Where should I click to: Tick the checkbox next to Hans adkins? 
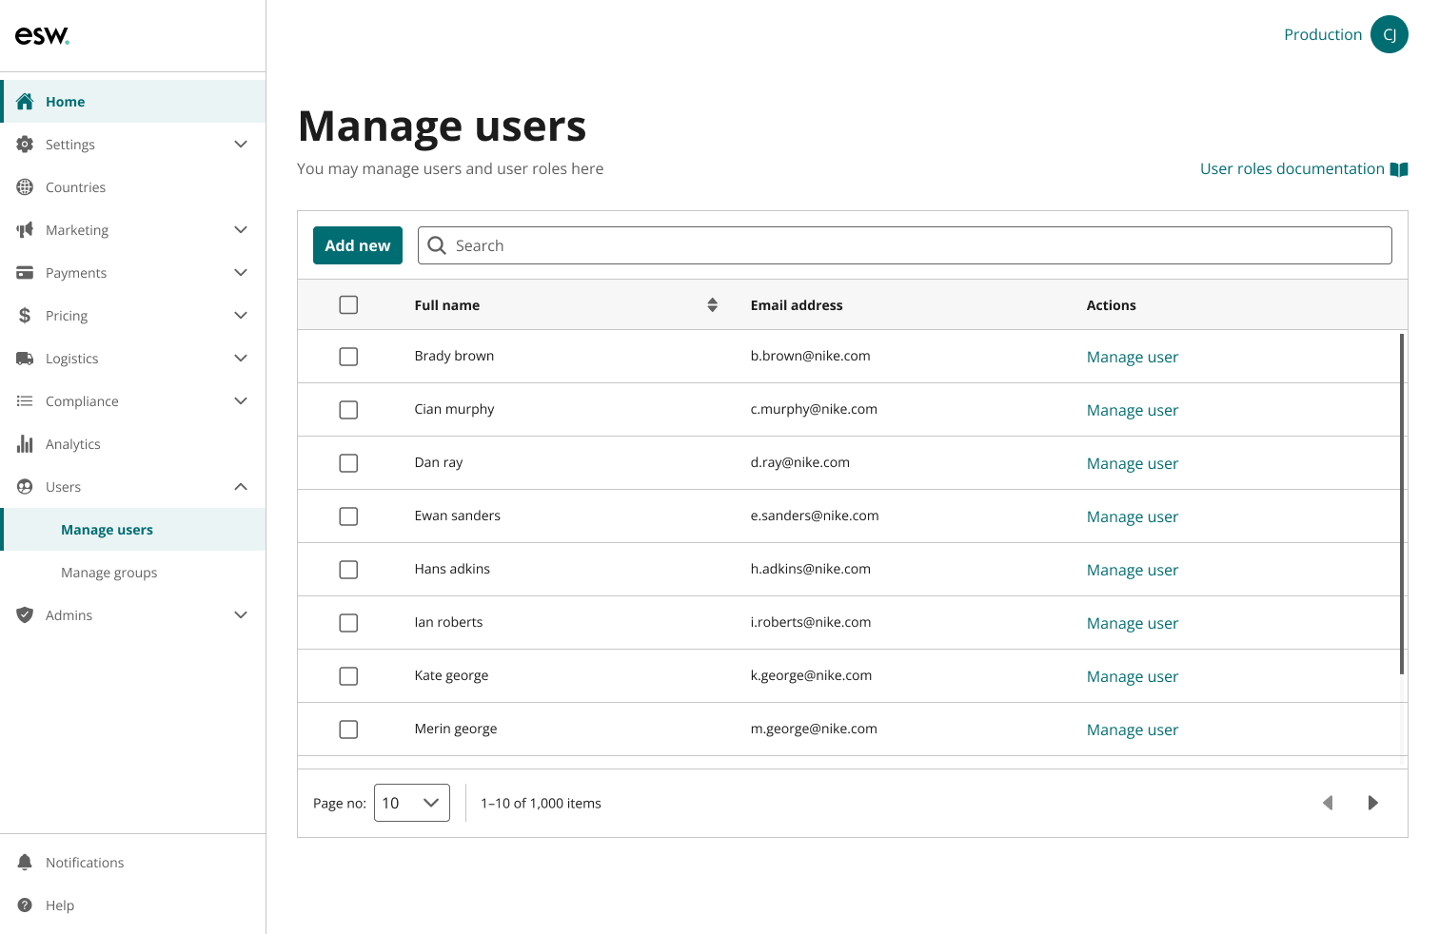(x=348, y=570)
